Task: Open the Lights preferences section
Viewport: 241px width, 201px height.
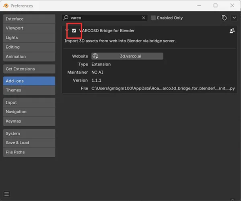Action: pyautogui.click(x=29, y=37)
